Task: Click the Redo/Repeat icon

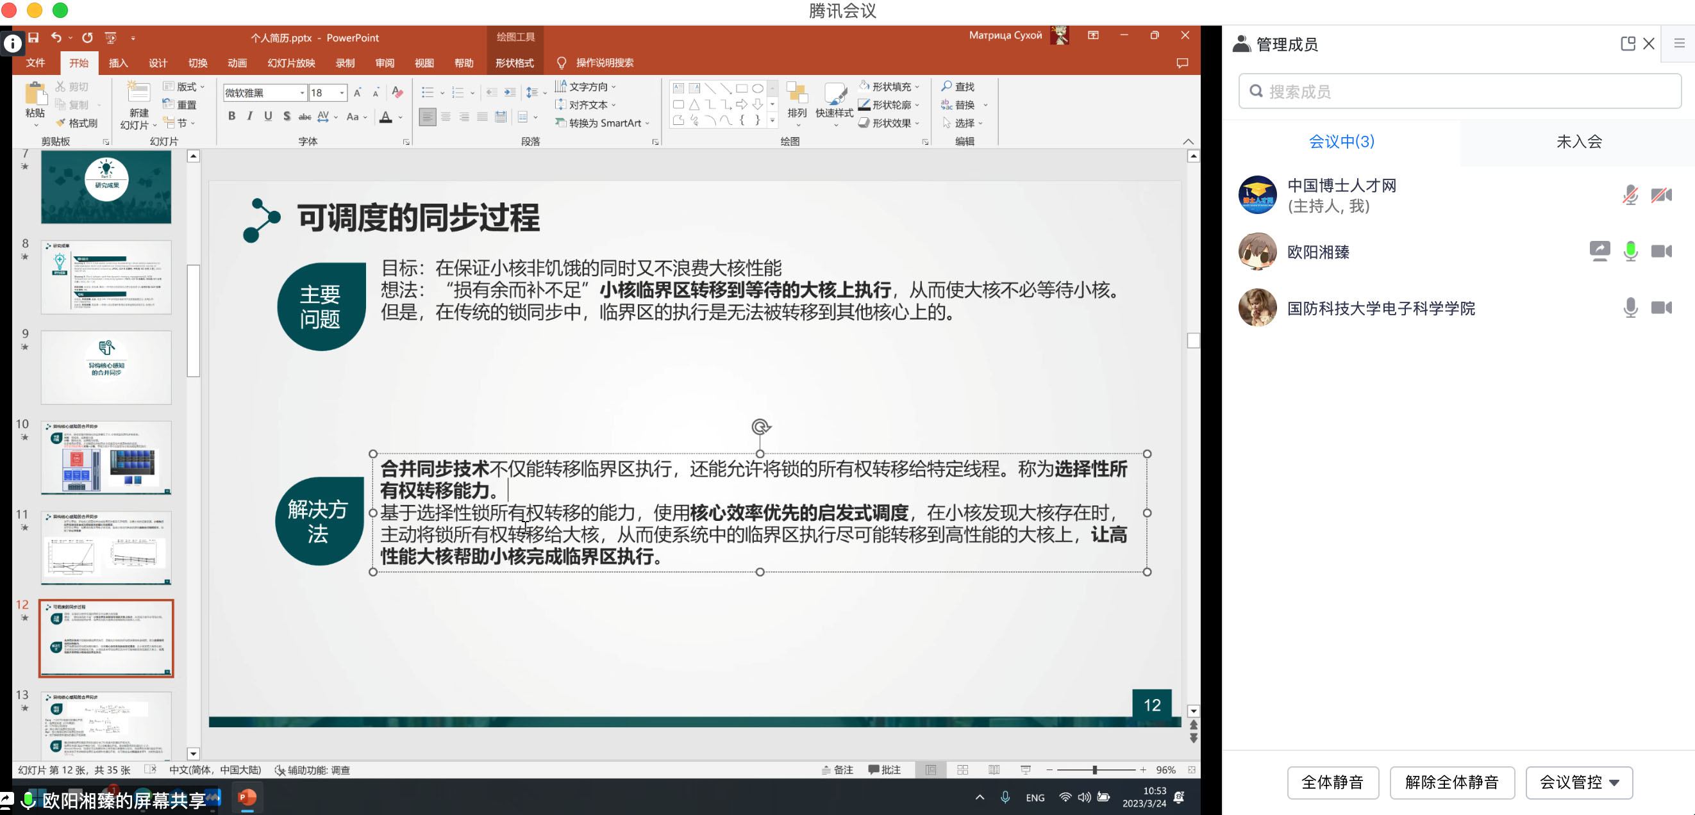Action: click(x=88, y=38)
